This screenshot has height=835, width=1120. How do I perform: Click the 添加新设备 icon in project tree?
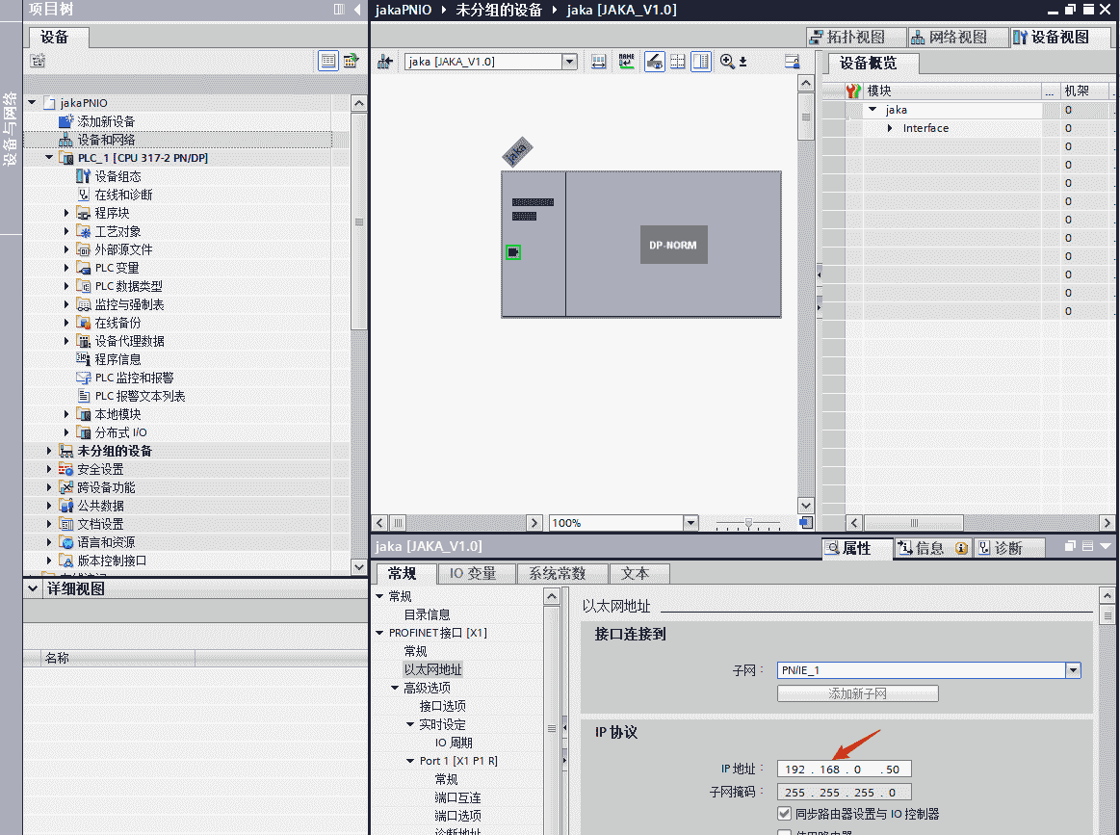pyautogui.click(x=65, y=121)
